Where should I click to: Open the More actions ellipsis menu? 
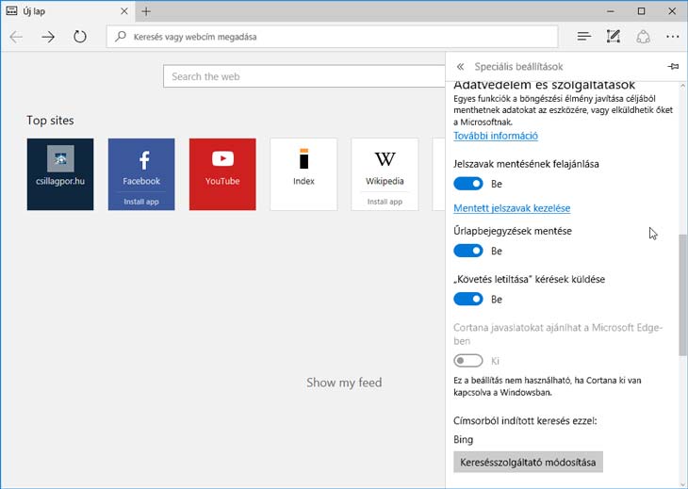pos(672,37)
